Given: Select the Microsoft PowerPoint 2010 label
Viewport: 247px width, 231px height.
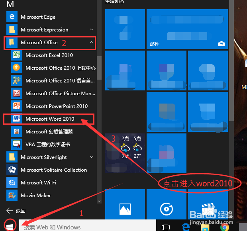Looking at the screenshot, I should [57, 106].
